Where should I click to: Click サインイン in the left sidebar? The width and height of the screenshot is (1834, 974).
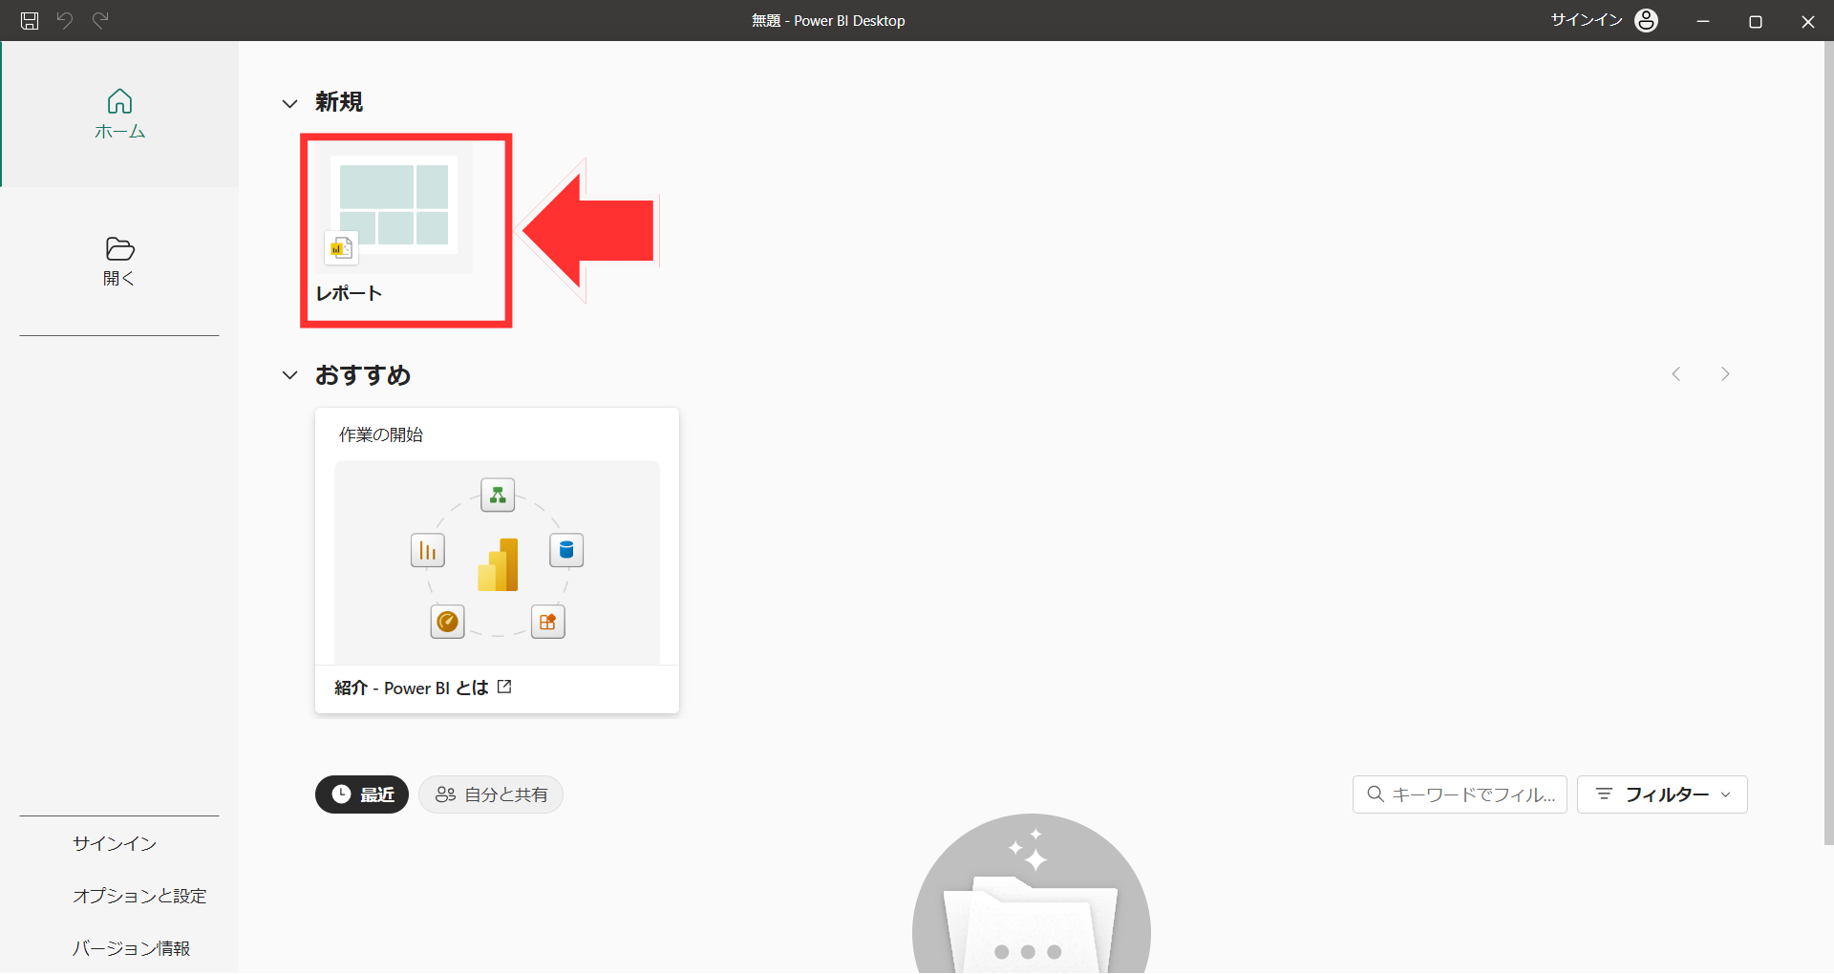click(x=115, y=843)
